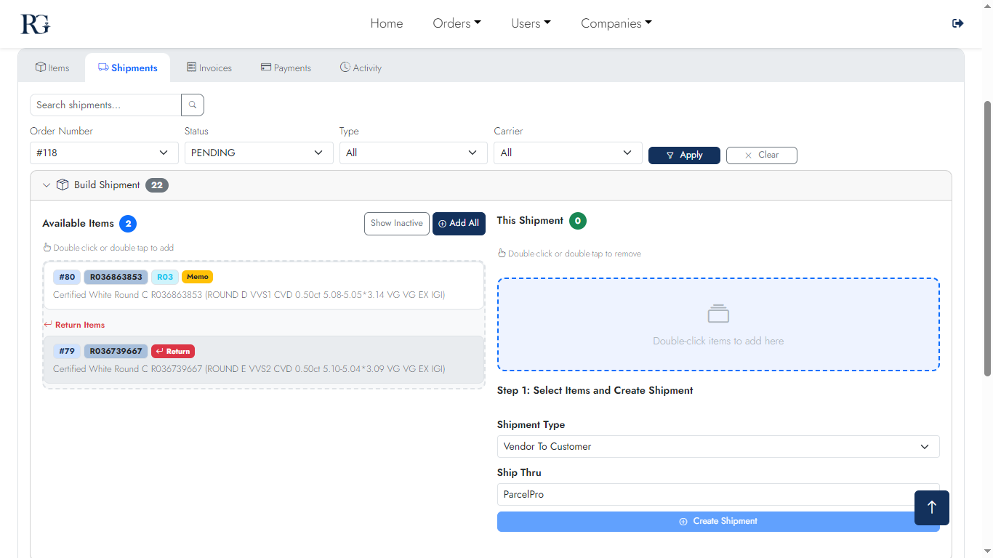Screen dimensions: 993x558
Task: Toggle the Show Inactive button
Action: [x=396, y=223]
